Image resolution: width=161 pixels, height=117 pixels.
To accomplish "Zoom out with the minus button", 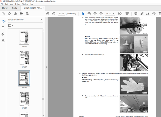I will point(95,14).
